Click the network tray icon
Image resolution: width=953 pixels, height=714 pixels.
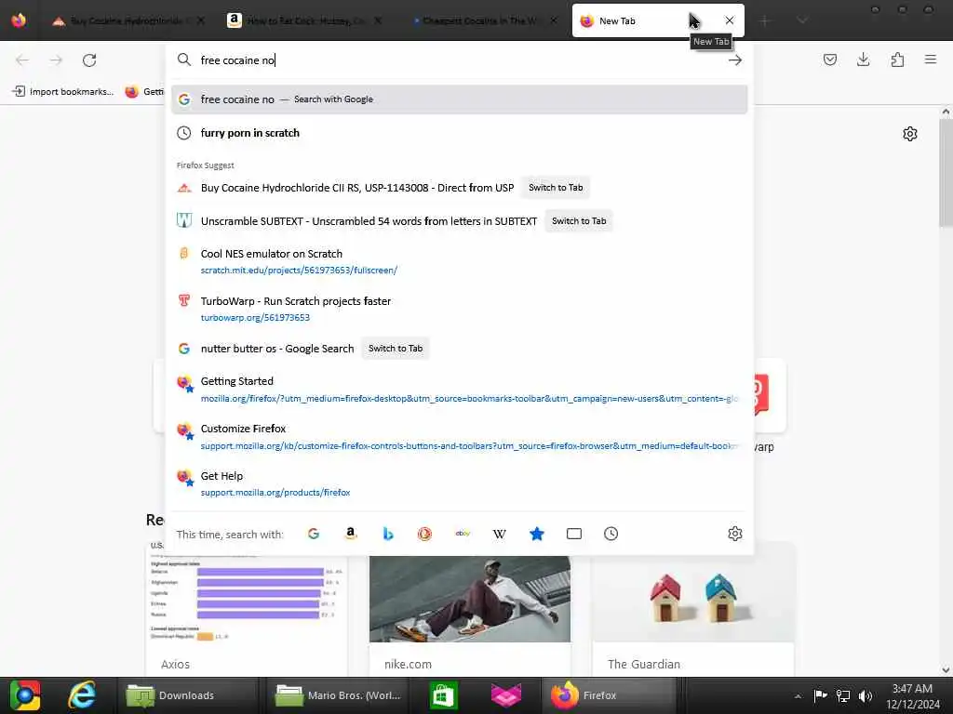pyautogui.click(x=842, y=695)
